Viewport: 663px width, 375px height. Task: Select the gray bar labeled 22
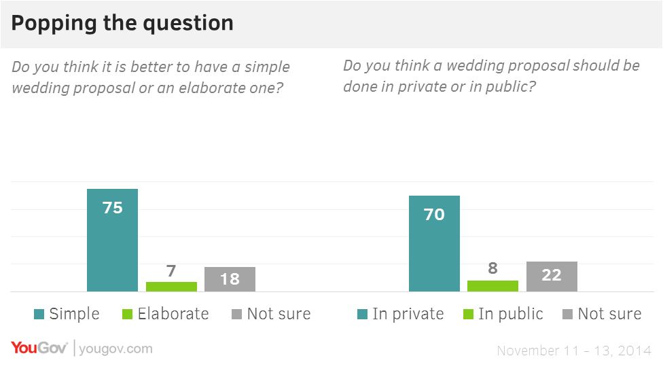(x=552, y=276)
